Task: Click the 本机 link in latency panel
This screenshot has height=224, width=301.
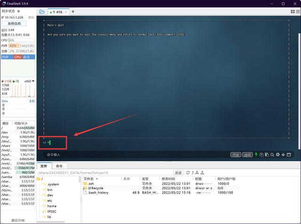Action: tap(32, 101)
